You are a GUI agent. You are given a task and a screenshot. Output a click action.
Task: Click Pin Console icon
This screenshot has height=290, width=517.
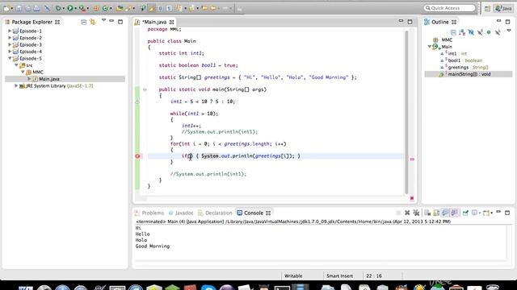point(465,213)
